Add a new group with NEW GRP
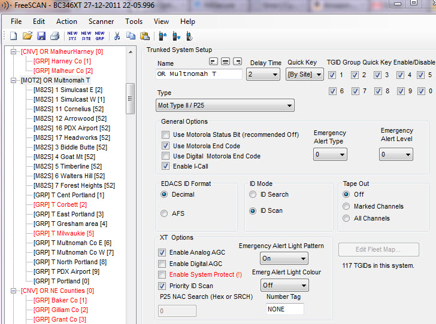The width and height of the screenshot is (436, 324). point(100,36)
